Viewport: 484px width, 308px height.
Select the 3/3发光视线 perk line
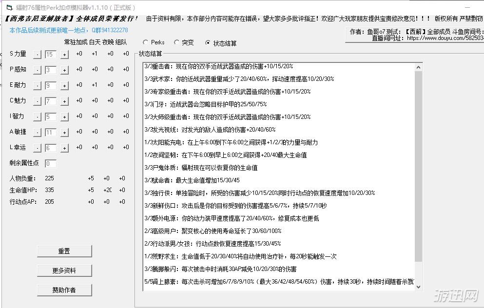pos(210,130)
